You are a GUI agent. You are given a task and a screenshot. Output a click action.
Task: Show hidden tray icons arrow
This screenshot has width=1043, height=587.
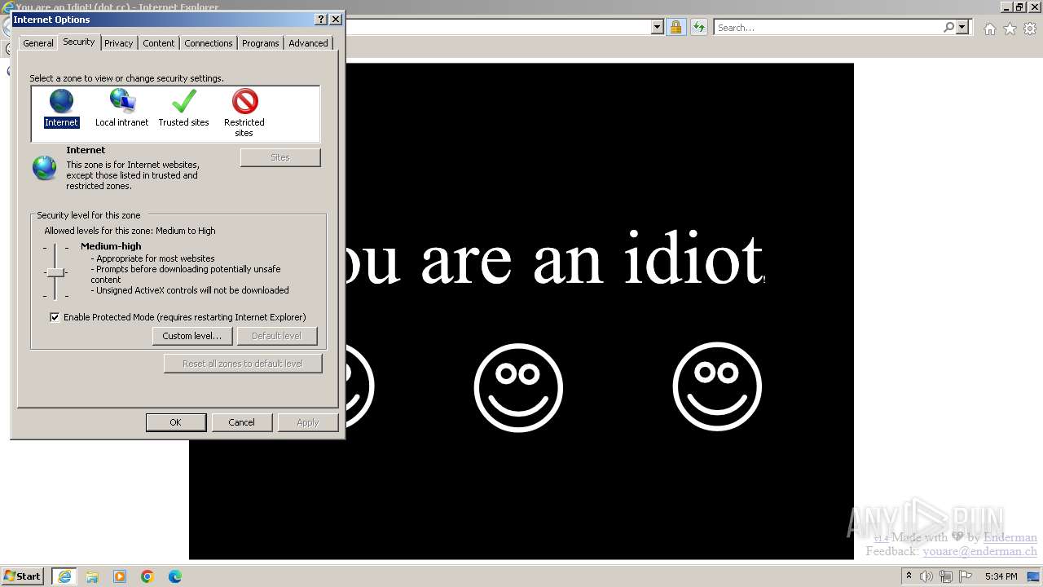[909, 576]
